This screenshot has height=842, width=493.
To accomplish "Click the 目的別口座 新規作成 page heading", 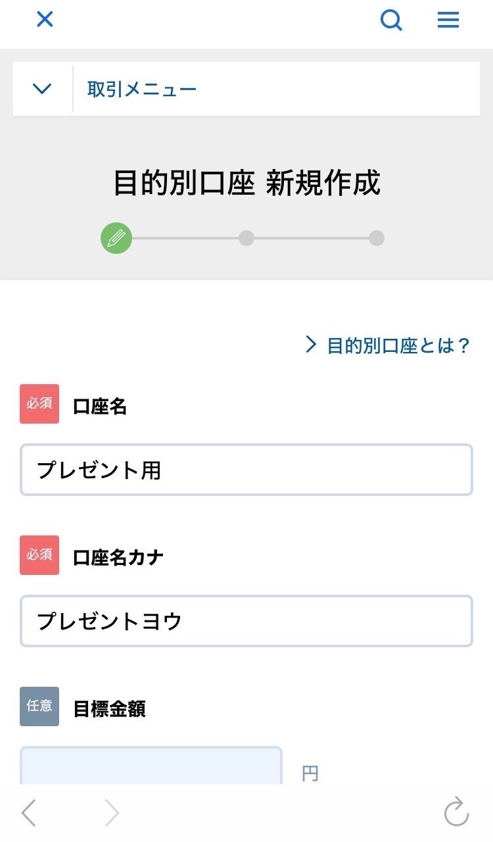I will (246, 184).
